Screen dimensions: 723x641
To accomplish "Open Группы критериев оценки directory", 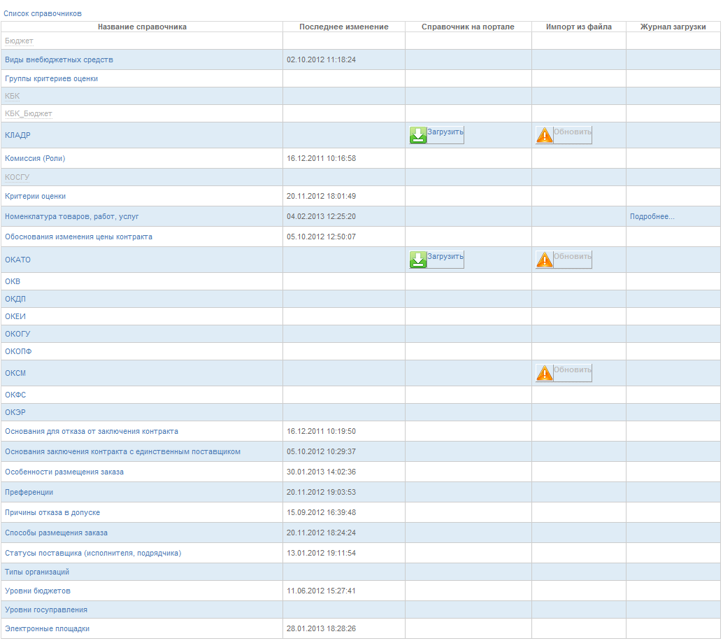I will (x=51, y=78).
